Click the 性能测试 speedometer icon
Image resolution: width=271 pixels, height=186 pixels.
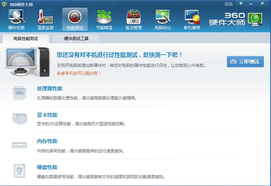click(75, 17)
